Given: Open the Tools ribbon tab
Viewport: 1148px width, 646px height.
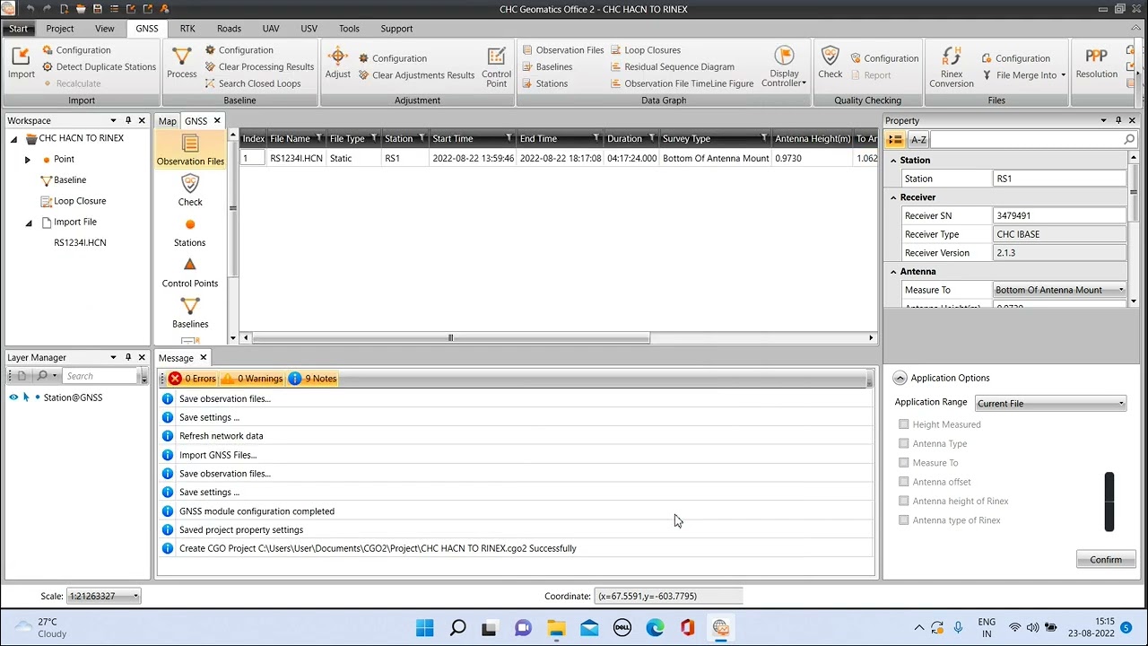Looking at the screenshot, I should [x=349, y=29].
